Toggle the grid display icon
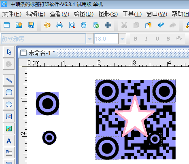This screenshot has width=189, height=164. 108,25
